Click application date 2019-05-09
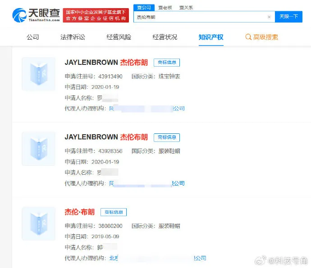The width and height of the screenshot is (311, 268). click(x=105, y=236)
